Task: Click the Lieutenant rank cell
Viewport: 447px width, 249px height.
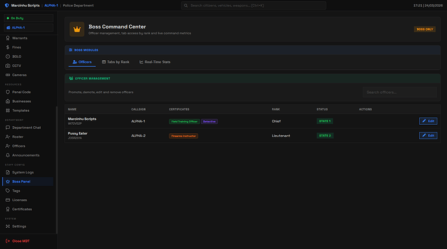Action: click(x=281, y=136)
